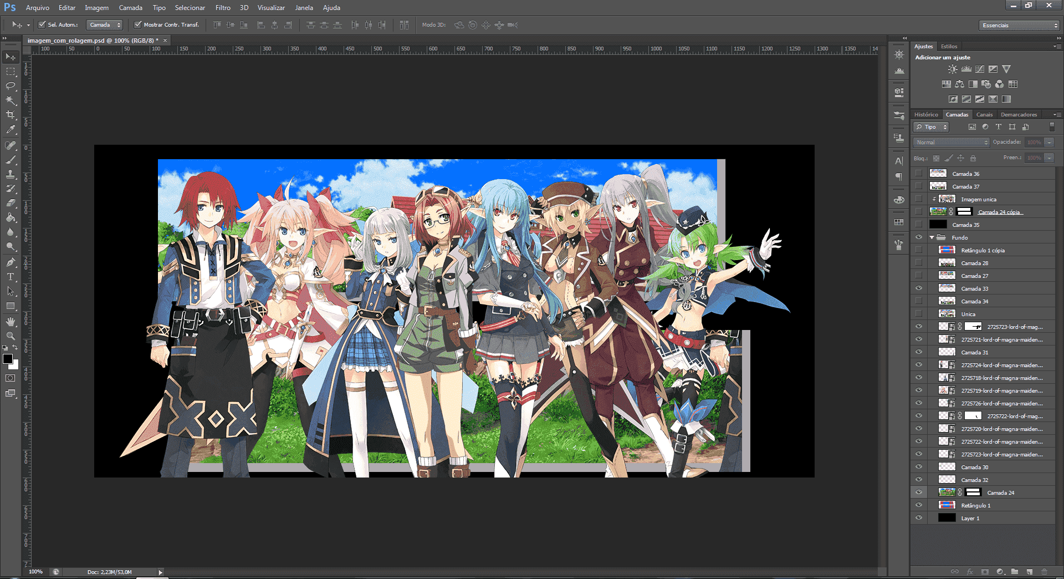
Task: Click the lock transparent pixels icon
Action: [936, 159]
